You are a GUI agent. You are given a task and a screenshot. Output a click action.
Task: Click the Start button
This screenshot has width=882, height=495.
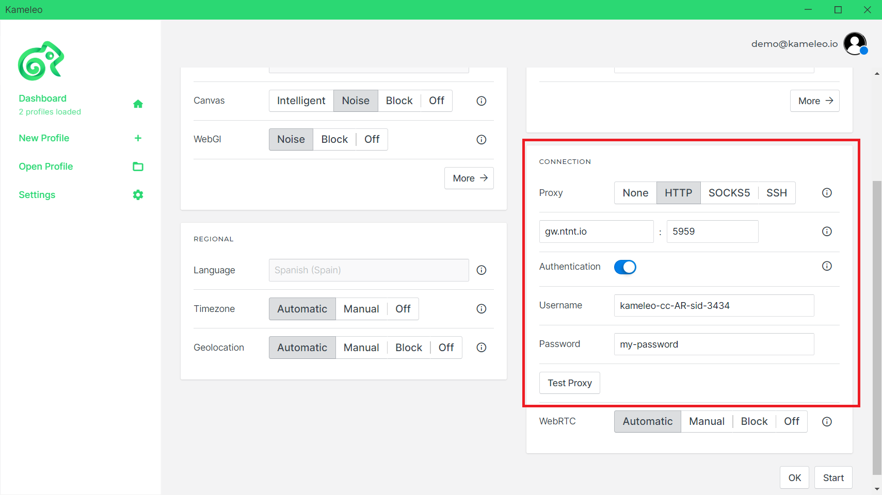tap(833, 478)
